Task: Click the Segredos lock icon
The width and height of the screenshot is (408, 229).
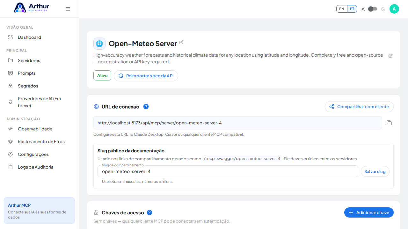Action: click(x=11, y=86)
